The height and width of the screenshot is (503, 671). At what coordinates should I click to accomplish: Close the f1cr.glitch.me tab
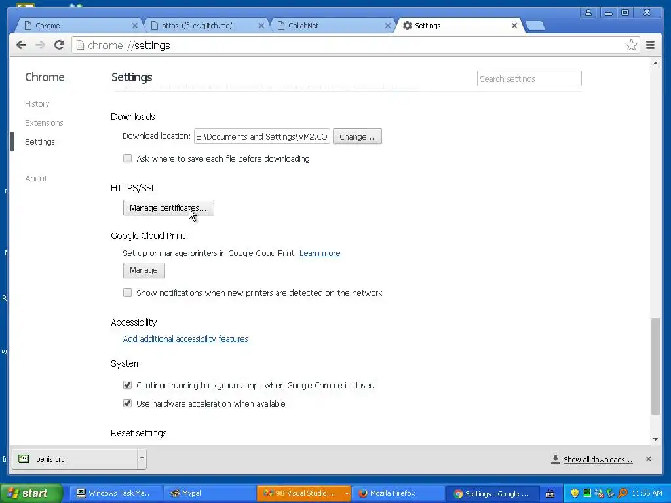tap(261, 26)
